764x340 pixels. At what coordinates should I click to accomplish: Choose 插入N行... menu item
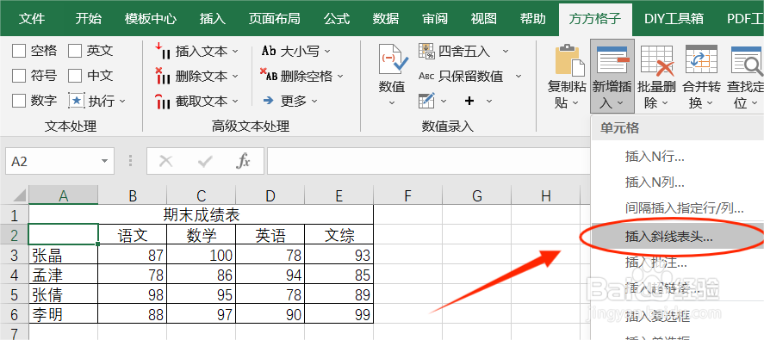(x=655, y=157)
